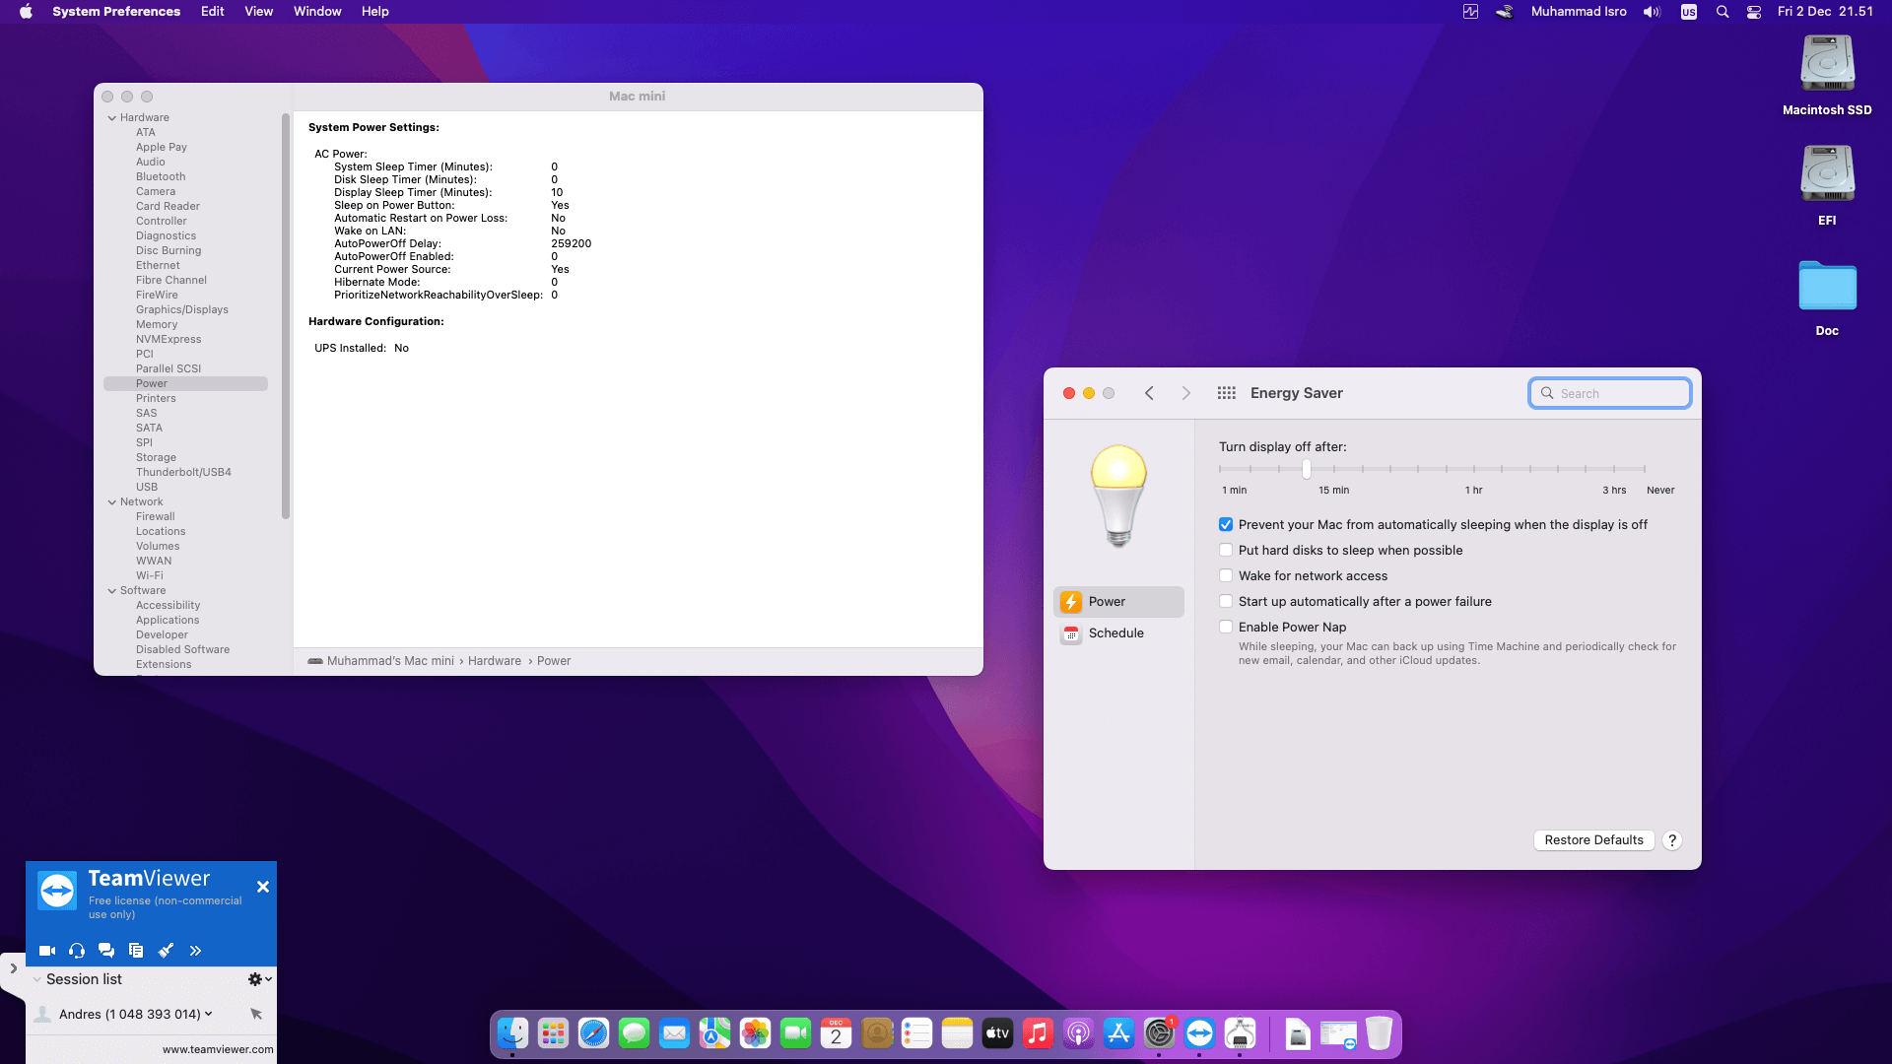This screenshot has width=1892, height=1064.
Task: Show all preferences grid icon
Action: (1226, 393)
